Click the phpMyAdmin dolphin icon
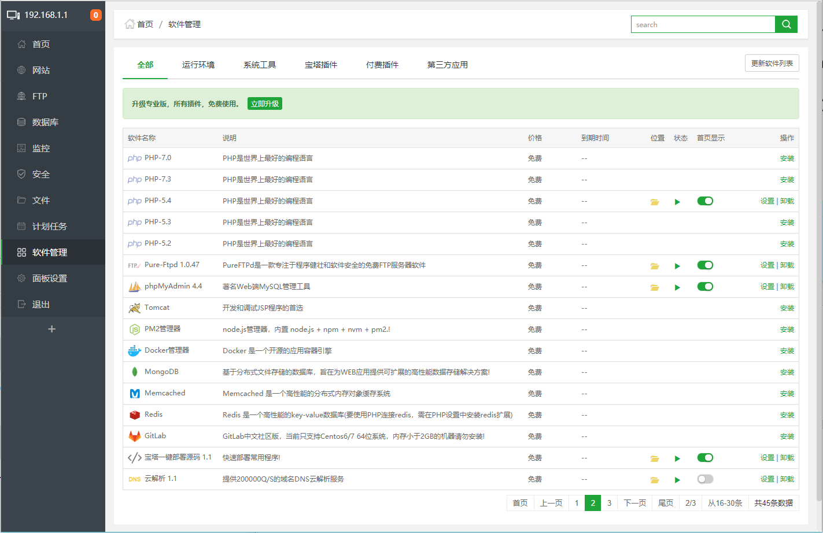Viewport: 823px width, 533px height. pos(134,286)
